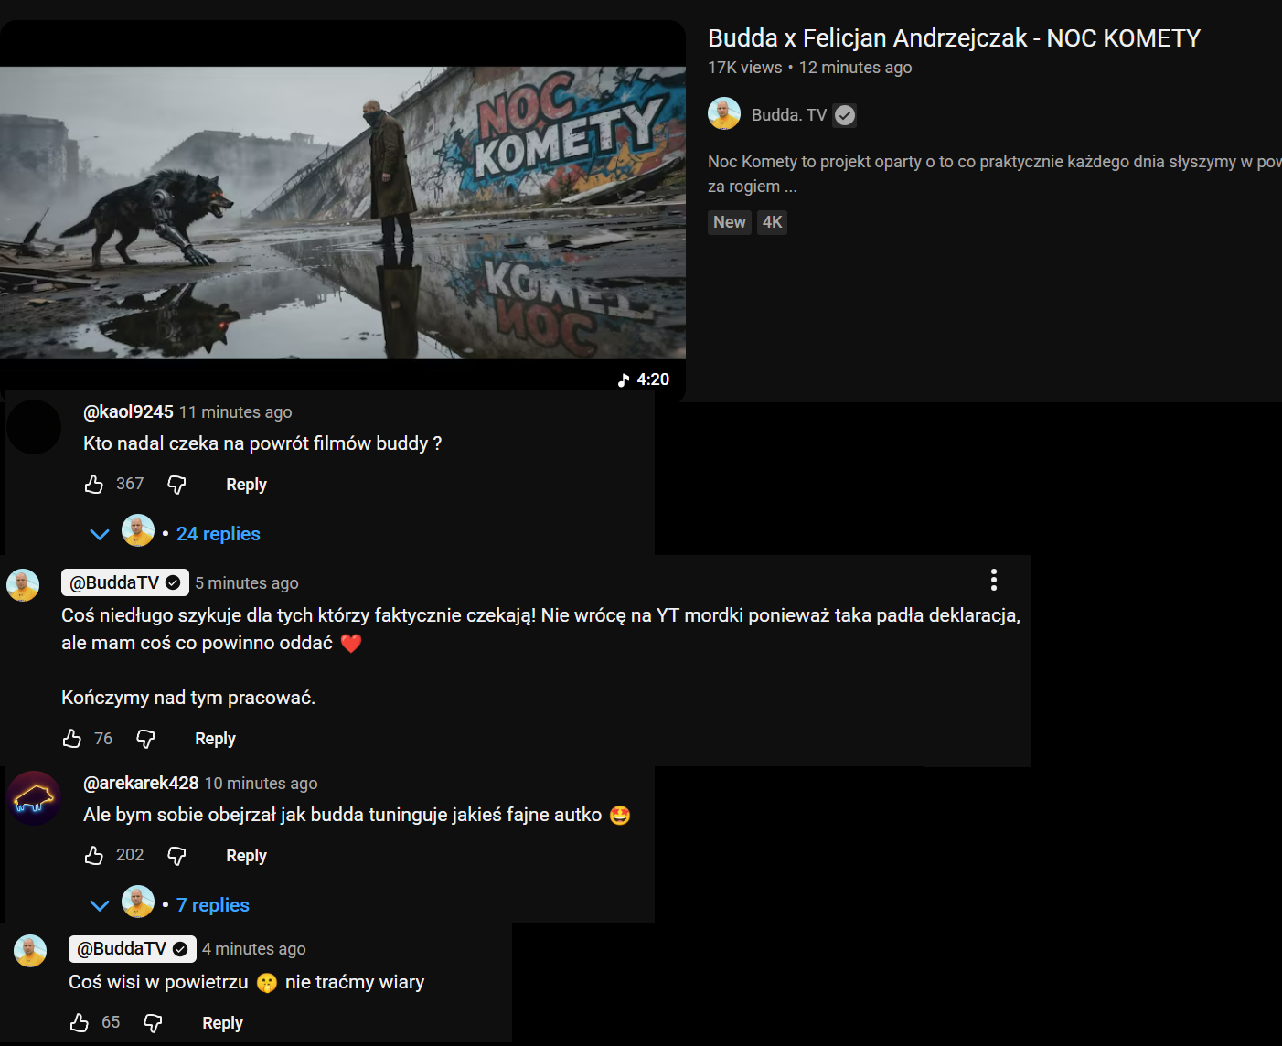Viewport: 1282px width, 1046px height.
Task: Reply to @arekarek428's comment
Action: 246,856
